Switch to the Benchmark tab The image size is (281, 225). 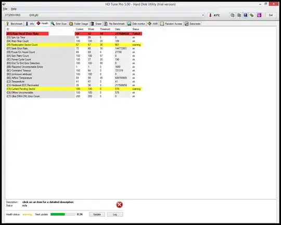tap(15, 23)
